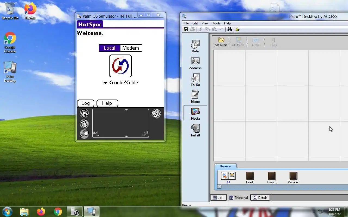Click the Print icon in Palm Desktop toolbar

192,29
